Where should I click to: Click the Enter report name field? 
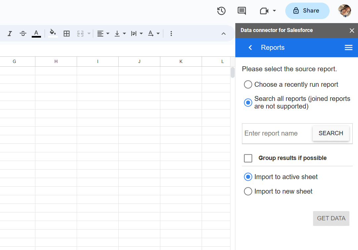click(277, 133)
